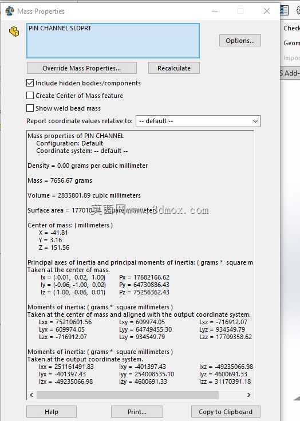
Task: Click the Py = 64730886.43 value
Action: (144, 285)
